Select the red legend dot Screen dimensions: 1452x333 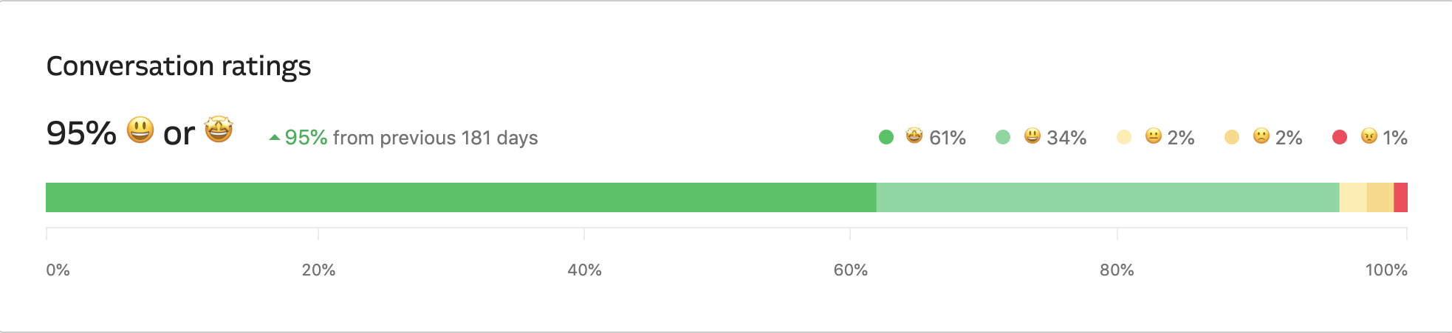[x=1340, y=137]
